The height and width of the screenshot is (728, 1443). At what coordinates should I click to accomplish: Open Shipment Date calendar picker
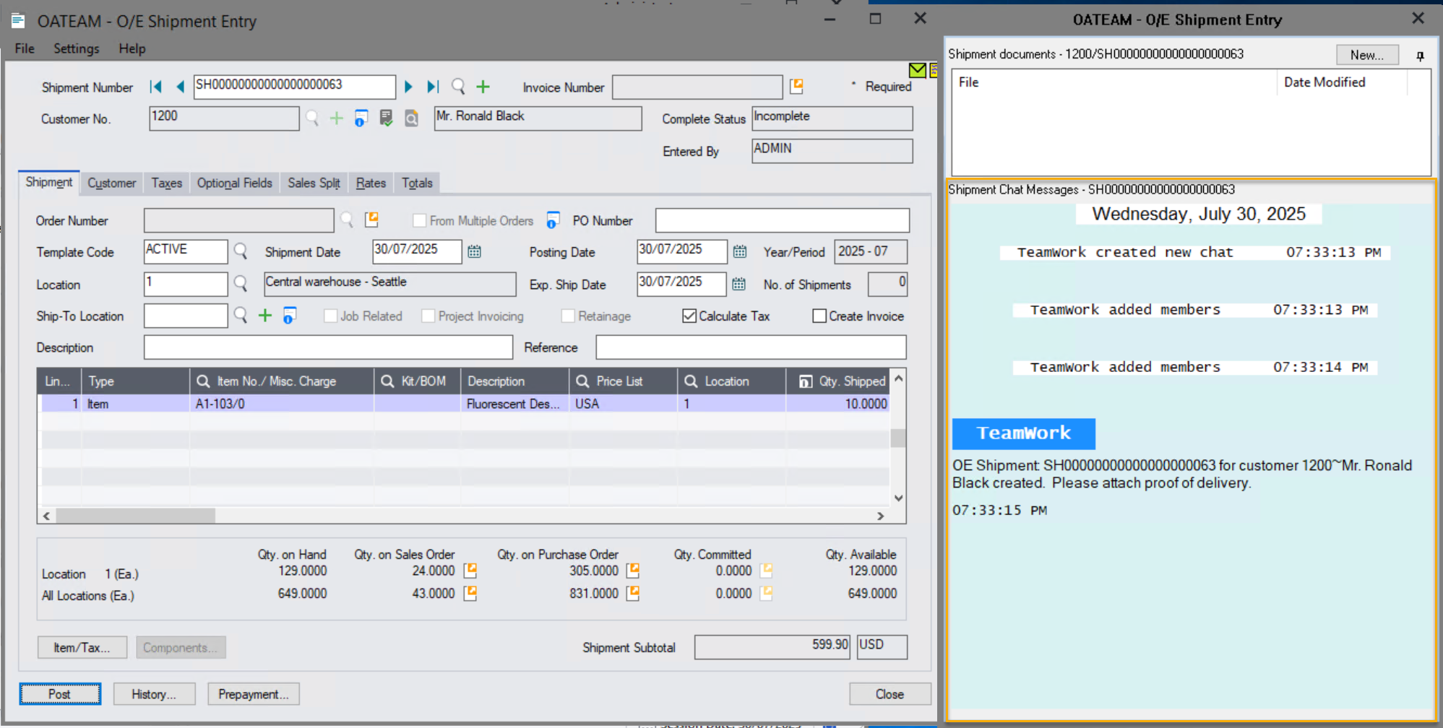point(474,251)
